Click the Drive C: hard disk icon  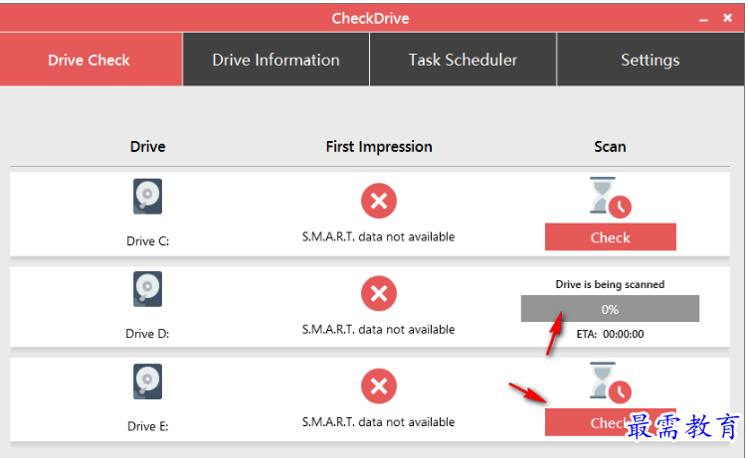147,197
